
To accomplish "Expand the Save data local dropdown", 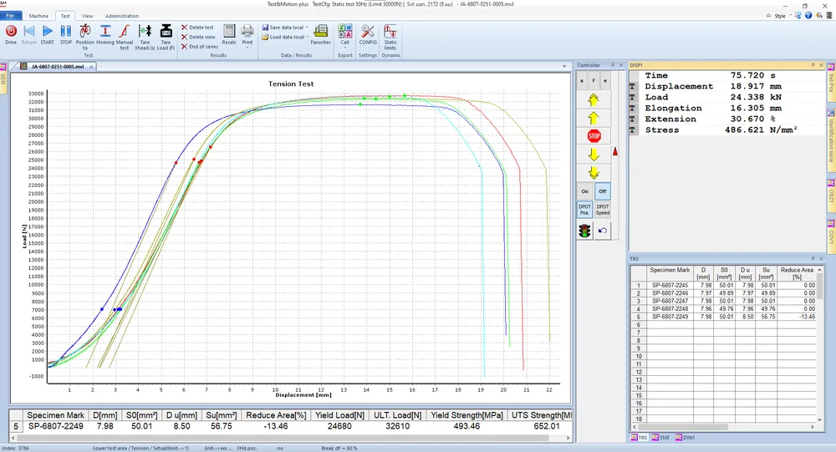I will [307, 28].
